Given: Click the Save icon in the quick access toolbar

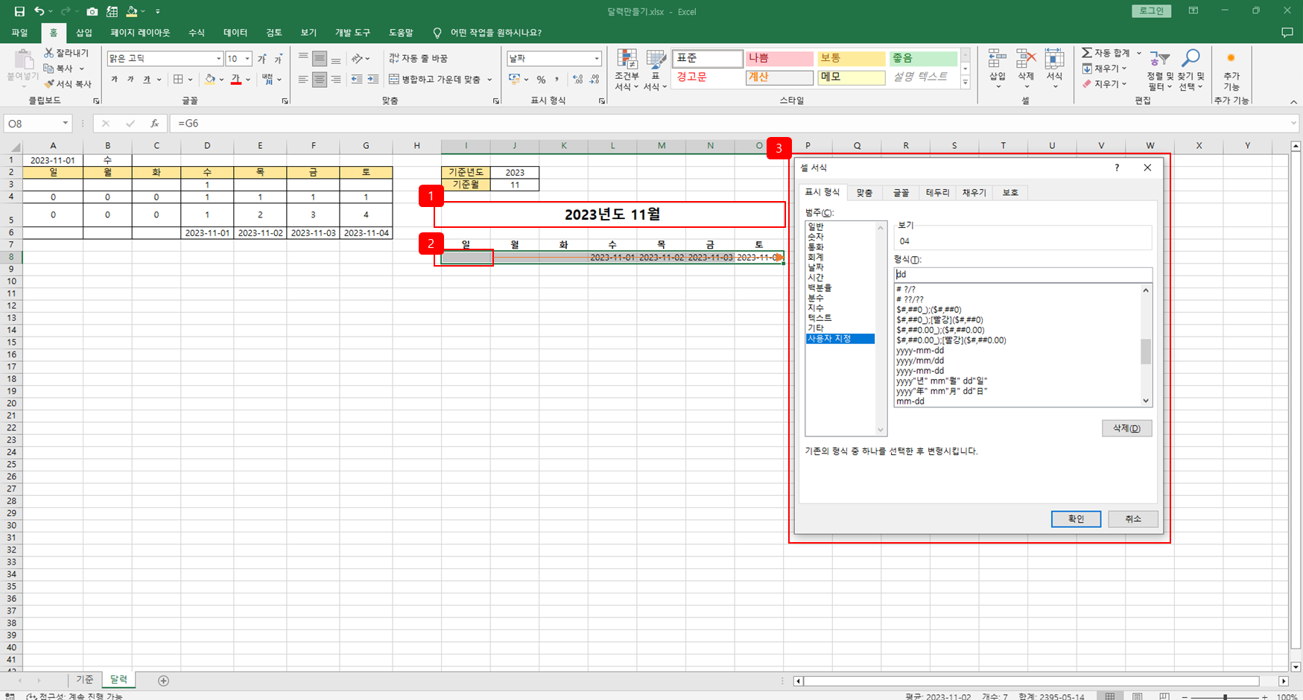Looking at the screenshot, I should (x=19, y=11).
